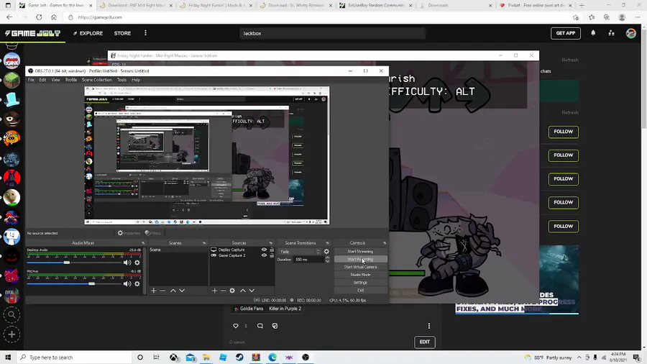Open OBS Studio from the taskbar

tap(306, 358)
